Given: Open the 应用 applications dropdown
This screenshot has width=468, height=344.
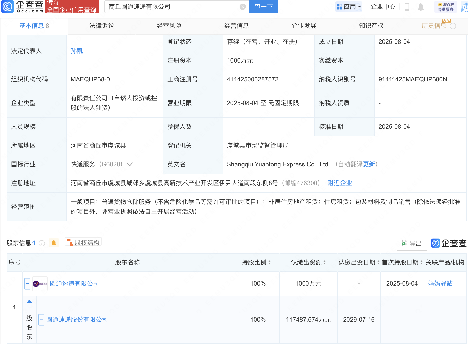Looking at the screenshot, I should click(x=349, y=7).
